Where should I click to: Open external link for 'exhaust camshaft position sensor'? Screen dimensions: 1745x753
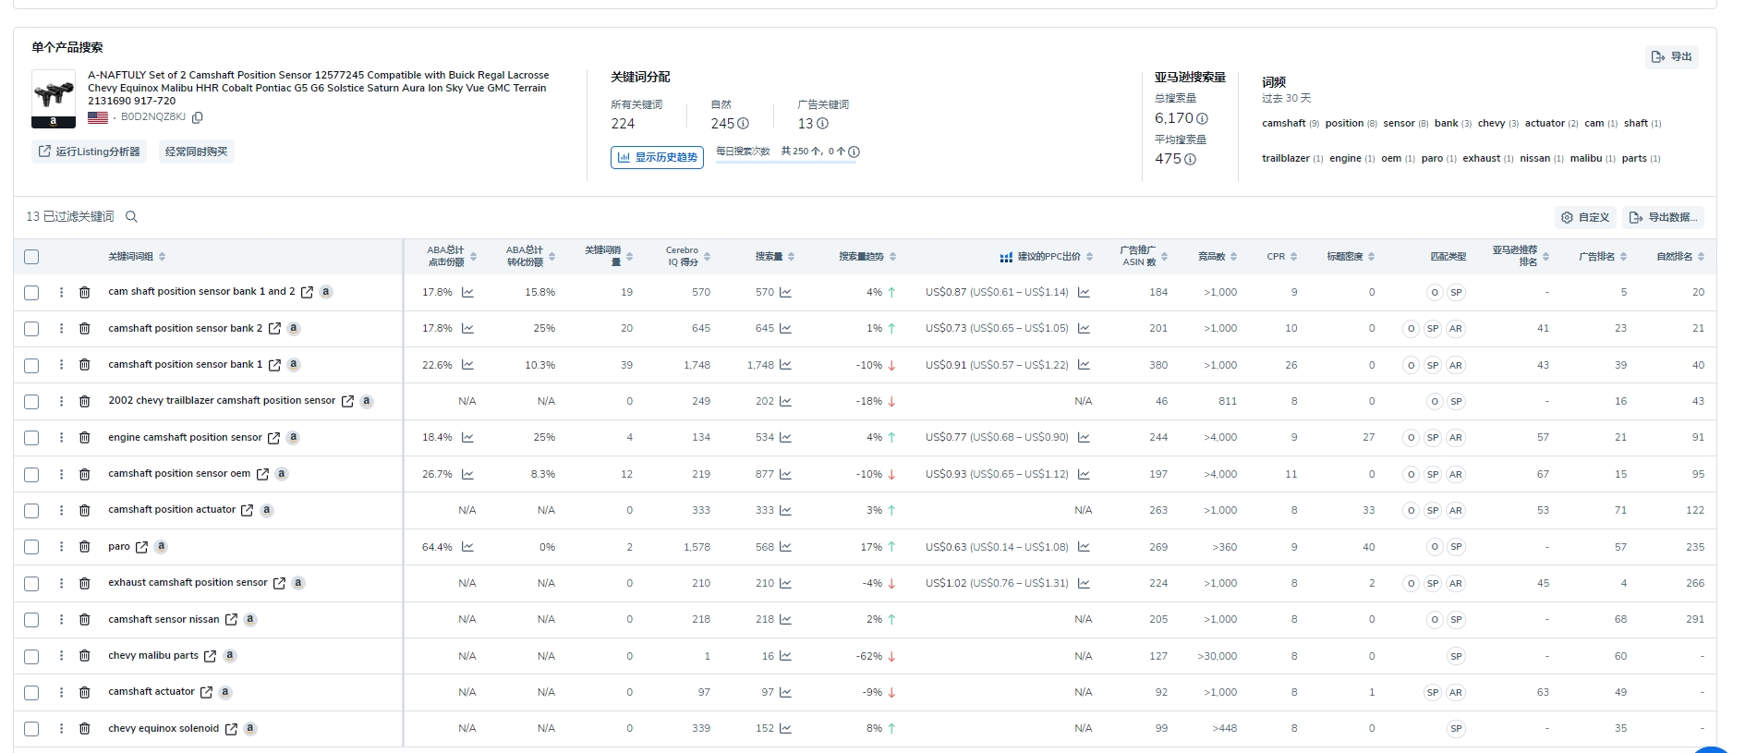pyautogui.click(x=279, y=583)
